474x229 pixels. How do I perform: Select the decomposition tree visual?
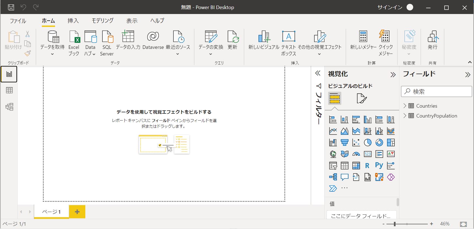point(333,177)
